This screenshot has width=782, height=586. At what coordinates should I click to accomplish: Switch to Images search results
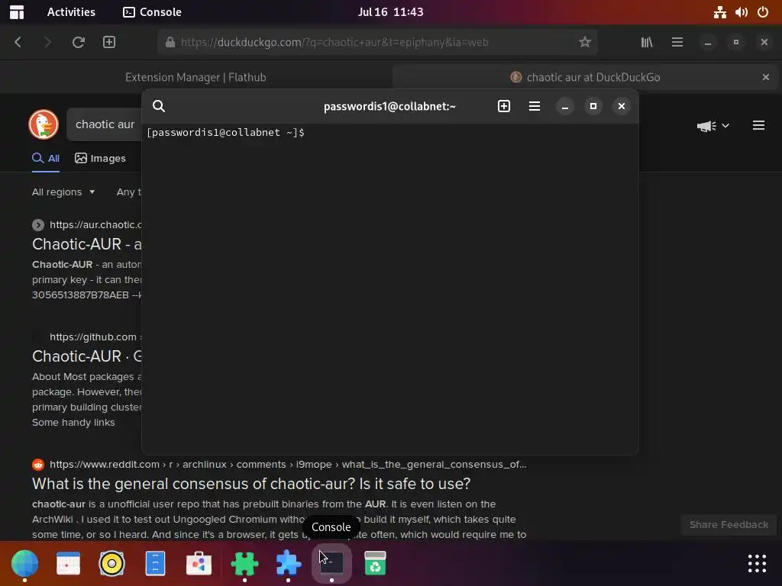coord(100,159)
